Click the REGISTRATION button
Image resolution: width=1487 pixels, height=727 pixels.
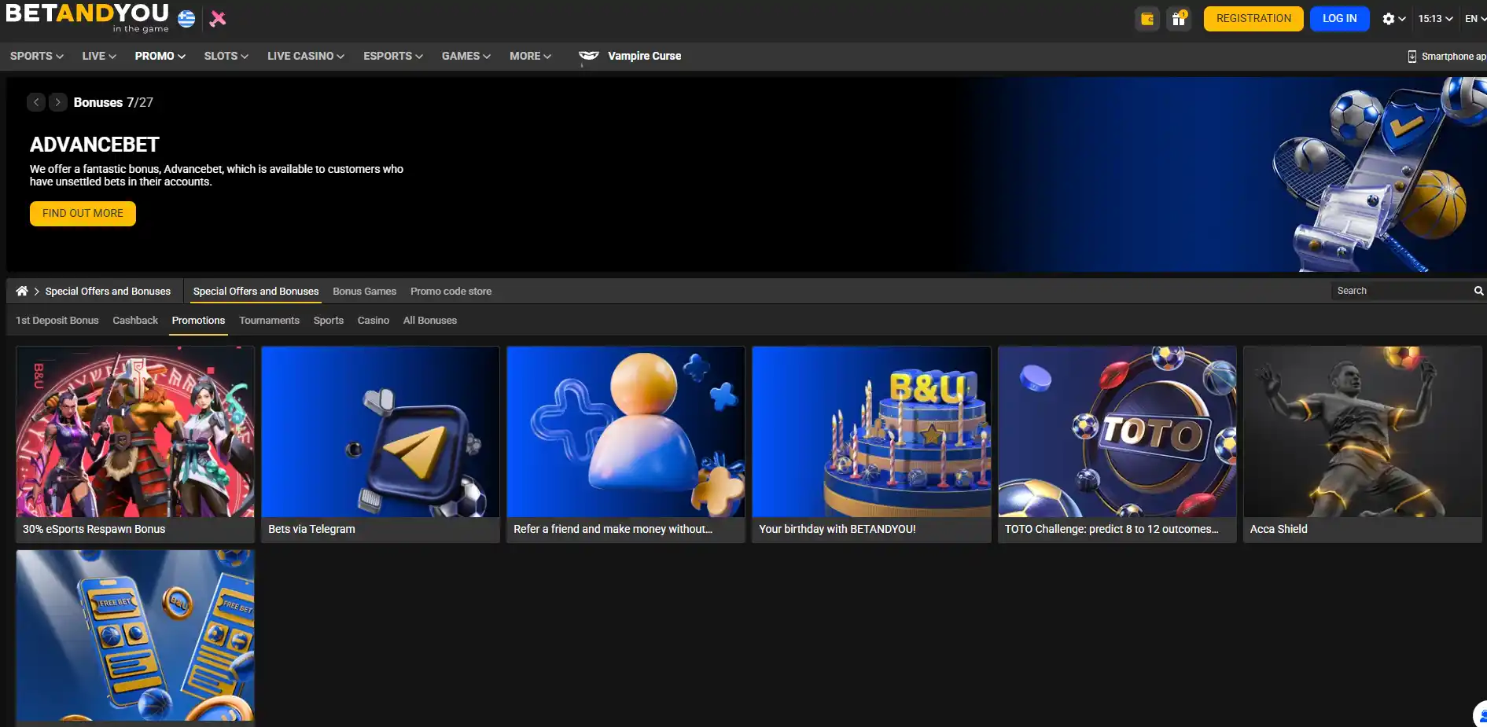click(x=1253, y=19)
